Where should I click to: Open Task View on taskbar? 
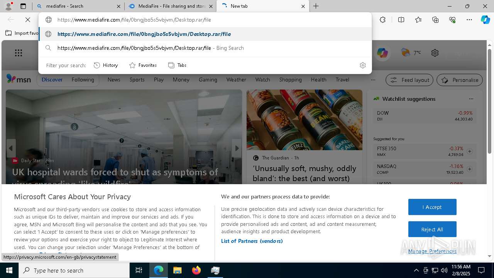[139, 270]
